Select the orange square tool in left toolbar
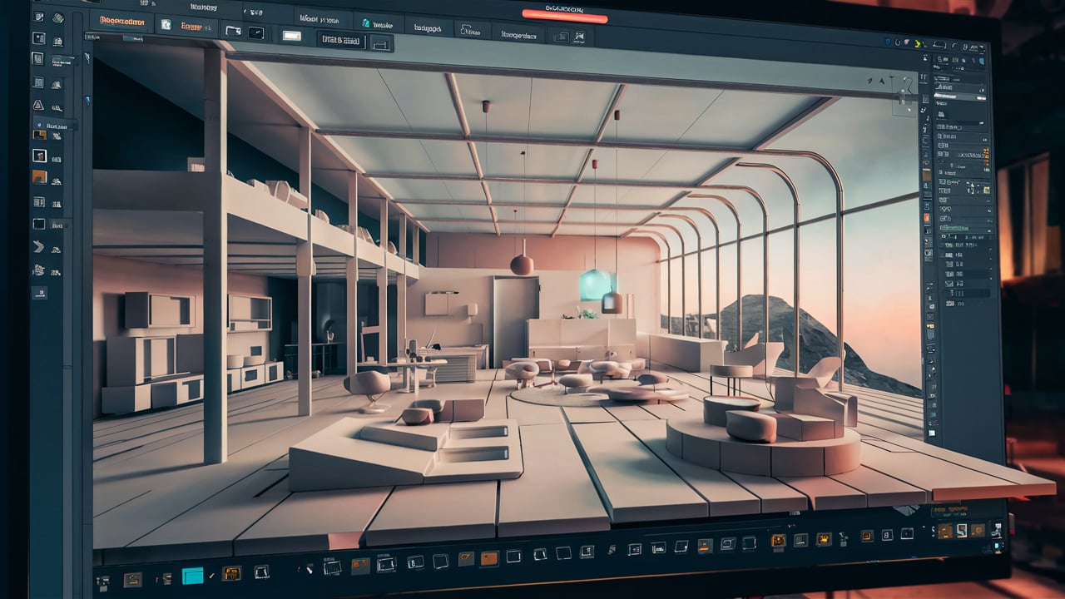The width and height of the screenshot is (1065, 599). point(39,176)
